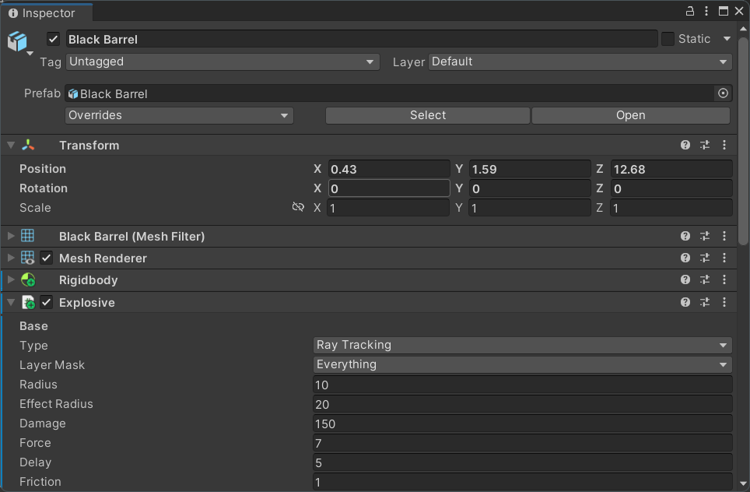
Task: Open Transform presets icon
Action: click(705, 145)
